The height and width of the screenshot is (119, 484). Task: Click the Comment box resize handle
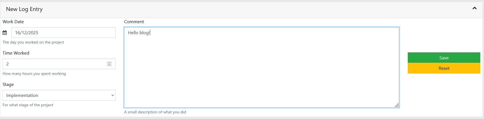397,105
